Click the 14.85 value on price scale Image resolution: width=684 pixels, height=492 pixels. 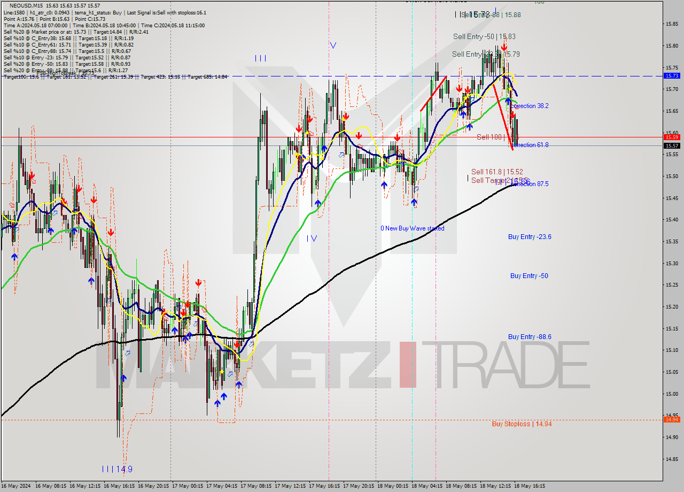(x=671, y=459)
